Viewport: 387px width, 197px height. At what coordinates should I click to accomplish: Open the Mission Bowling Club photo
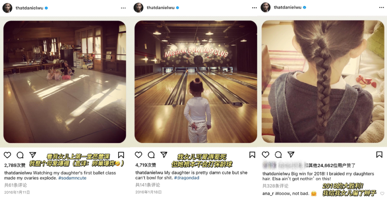coord(196,82)
